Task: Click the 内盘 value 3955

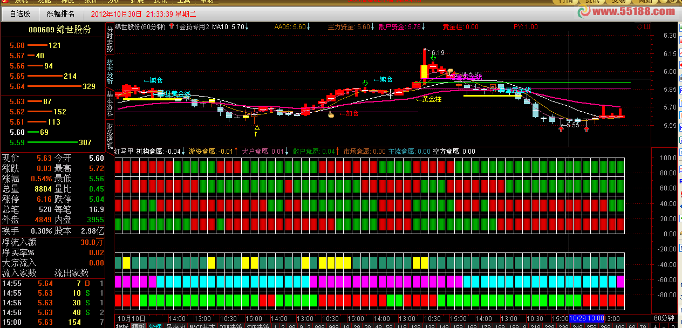Action: [96, 220]
